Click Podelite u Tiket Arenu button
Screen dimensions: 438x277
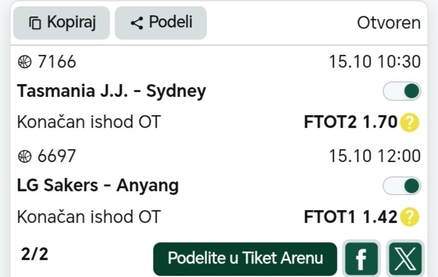click(x=245, y=259)
